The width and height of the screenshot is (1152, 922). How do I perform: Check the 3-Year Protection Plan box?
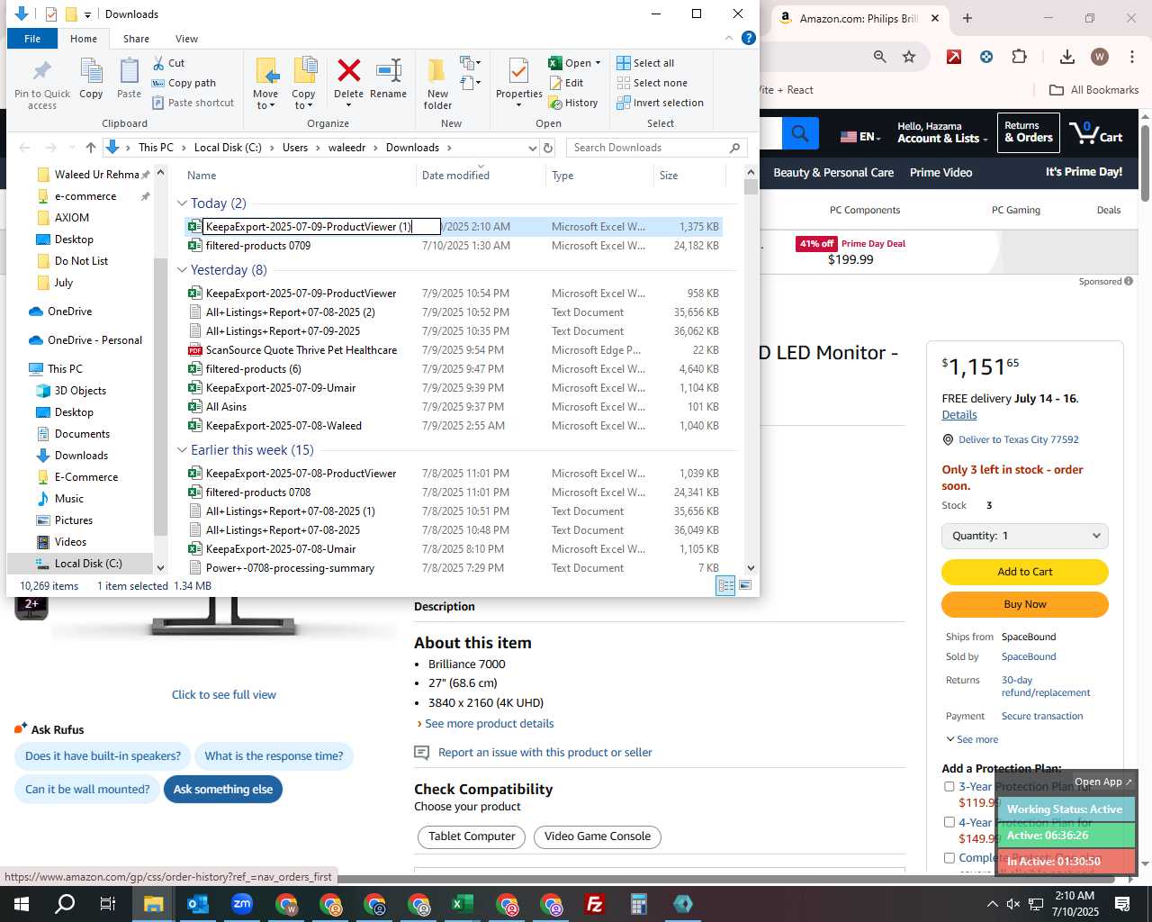pos(949,786)
